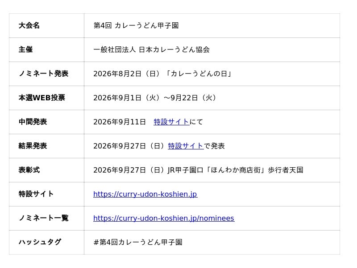Click the ノミネート一覧 header cell
The image size is (357, 268).
click(x=46, y=219)
